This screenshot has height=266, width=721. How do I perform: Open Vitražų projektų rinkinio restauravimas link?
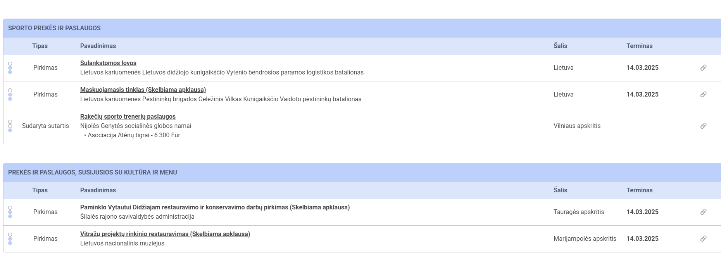click(x=165, y=234)
